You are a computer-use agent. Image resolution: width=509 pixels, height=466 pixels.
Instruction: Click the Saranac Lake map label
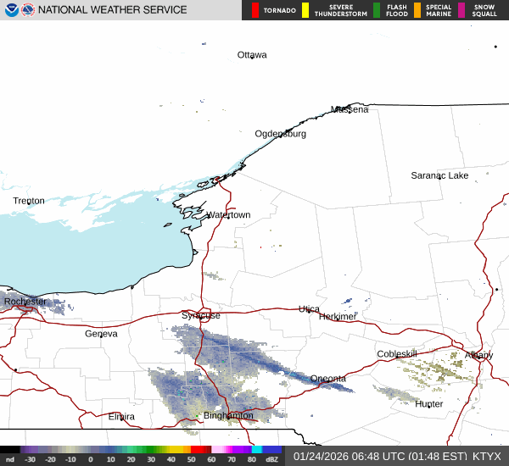(439, 175)
